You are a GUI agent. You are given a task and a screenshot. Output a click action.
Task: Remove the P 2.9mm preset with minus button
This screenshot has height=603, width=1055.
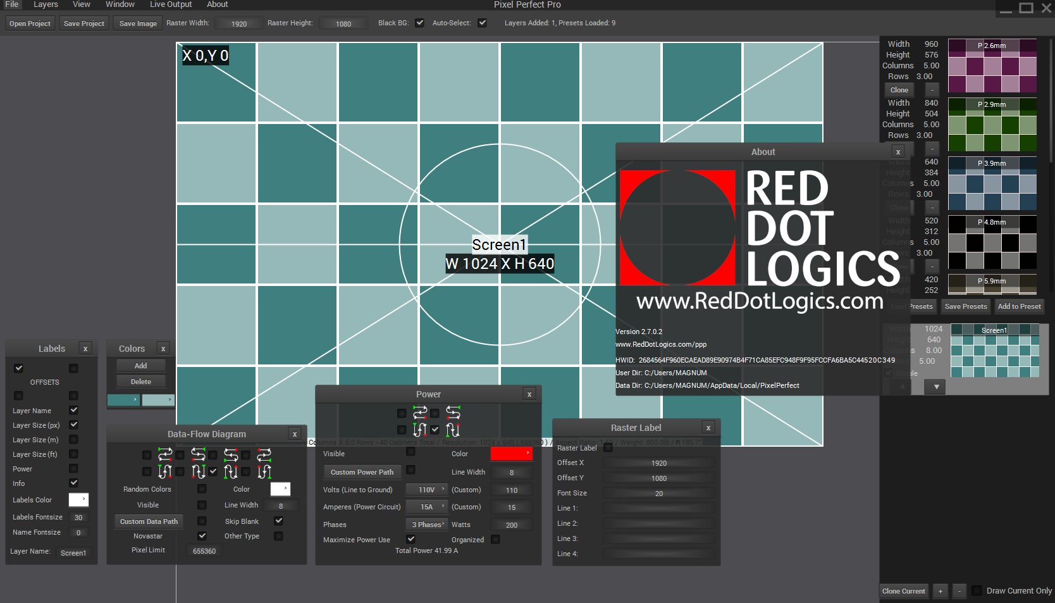(932, 149)
